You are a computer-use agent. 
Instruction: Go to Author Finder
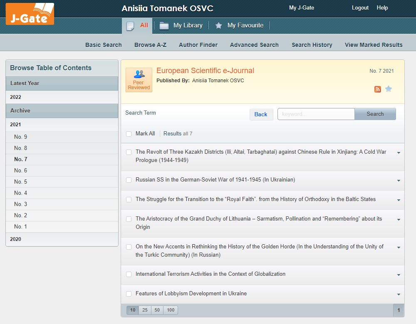(x=198, y=45)
